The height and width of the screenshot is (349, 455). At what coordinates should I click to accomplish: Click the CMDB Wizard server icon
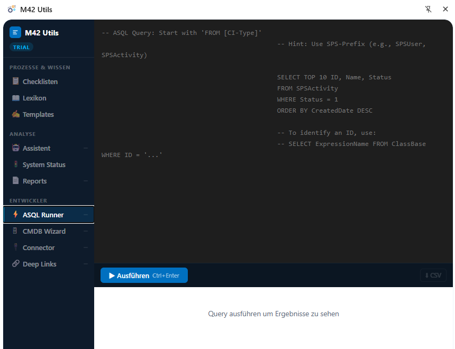[x=15, y=231]
